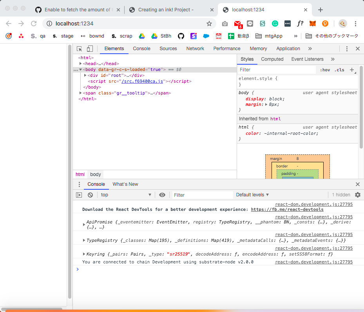Collapse the body element node
The width and height of the screenshot is (364, 312).
[80, 69]
